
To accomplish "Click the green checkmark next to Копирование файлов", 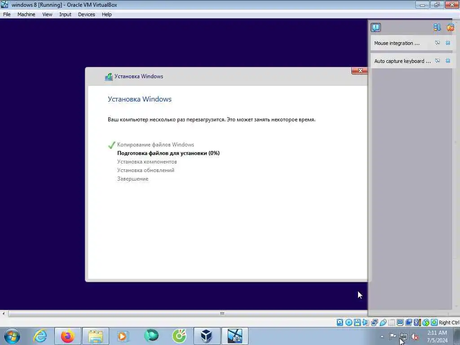I will tap(111, 145).
